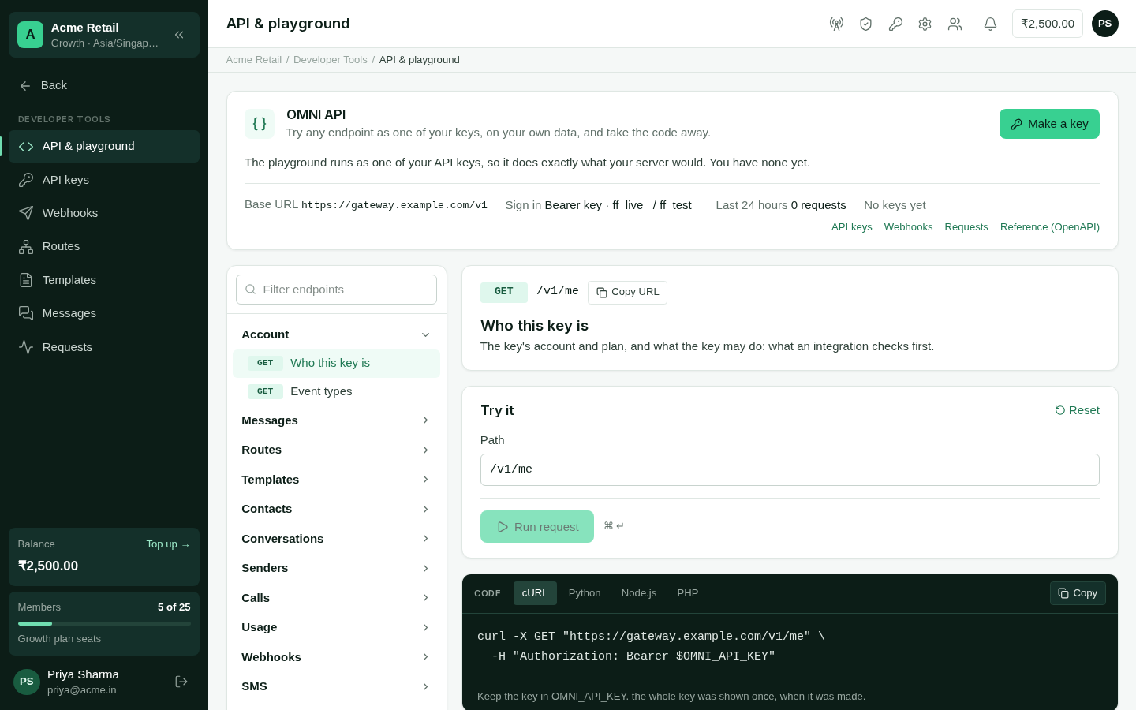Click the Top up balance link

pos(168,544)
